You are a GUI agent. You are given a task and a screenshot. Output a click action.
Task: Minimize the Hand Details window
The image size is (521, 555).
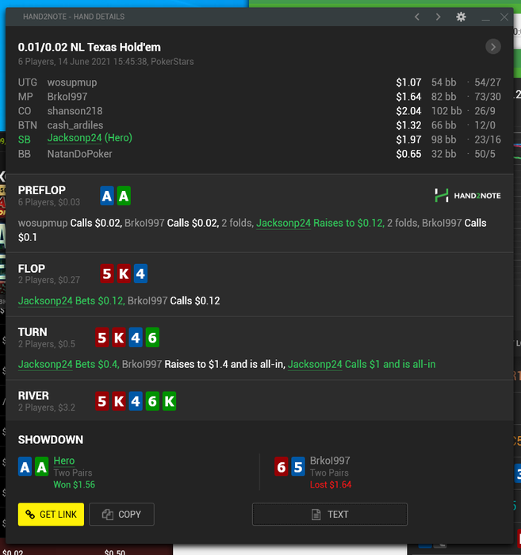[485, 17]
